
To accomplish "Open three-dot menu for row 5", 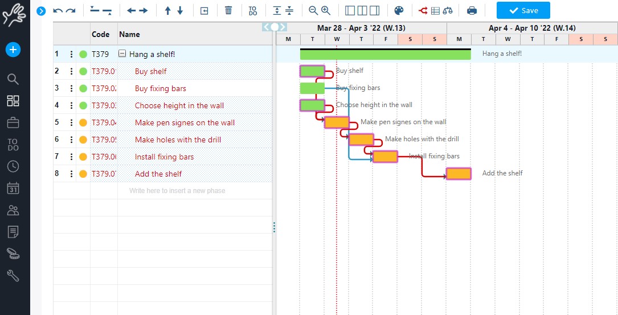I will click(71, 123).
